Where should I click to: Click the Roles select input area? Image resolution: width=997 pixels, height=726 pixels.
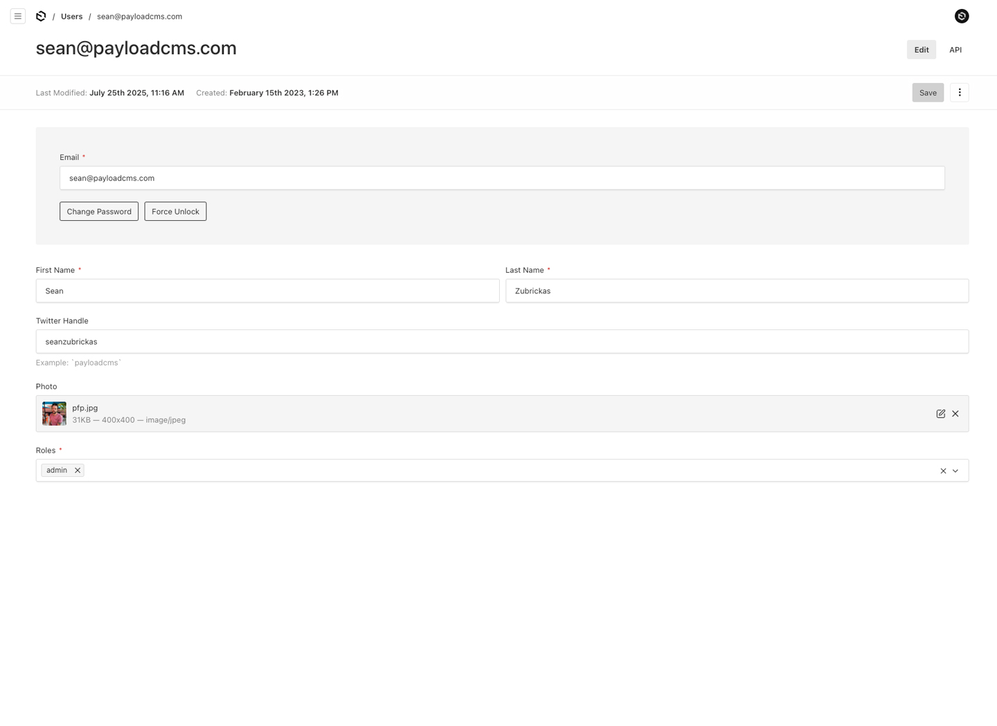(502, 471)
